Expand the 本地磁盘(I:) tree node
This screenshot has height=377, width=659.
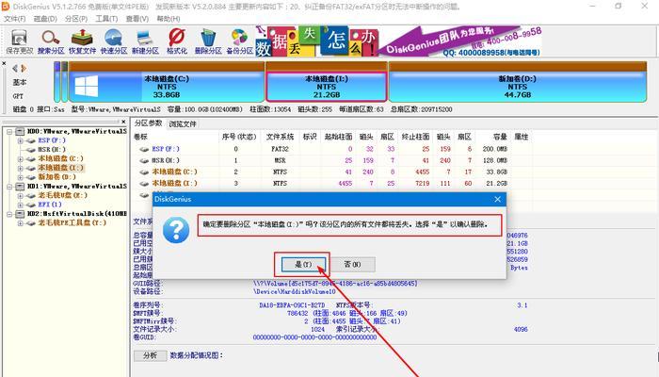20,169
